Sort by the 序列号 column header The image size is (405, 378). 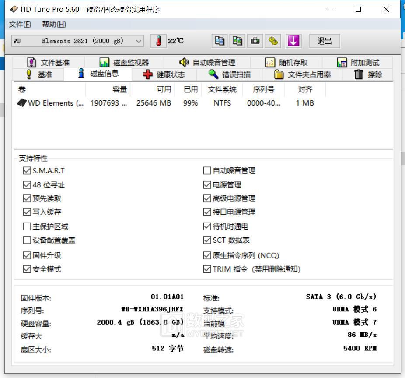(x=263, y=89)
